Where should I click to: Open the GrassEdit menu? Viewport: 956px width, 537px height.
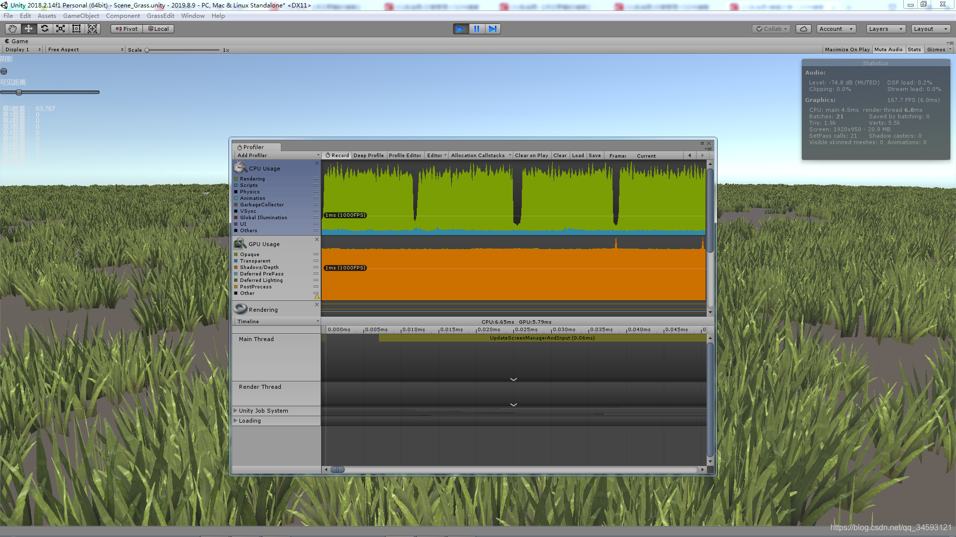[160, 16]
